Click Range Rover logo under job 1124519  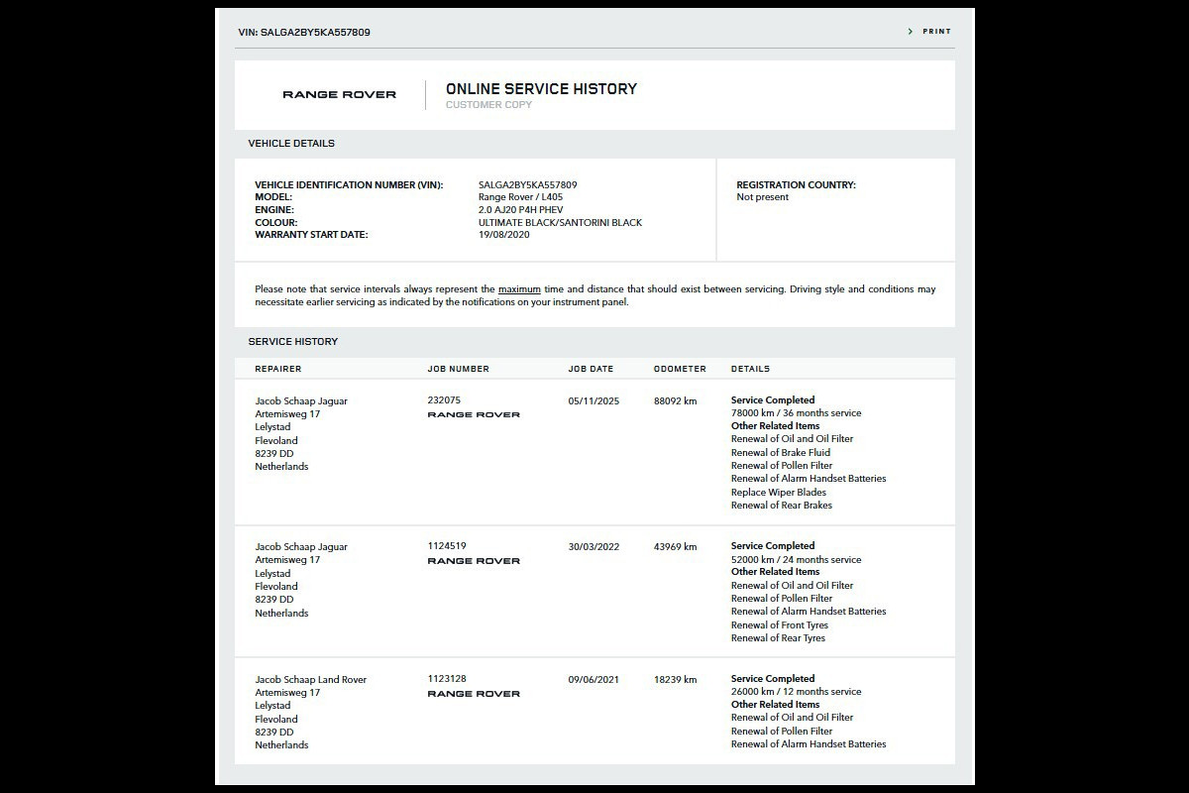(474, 561)
